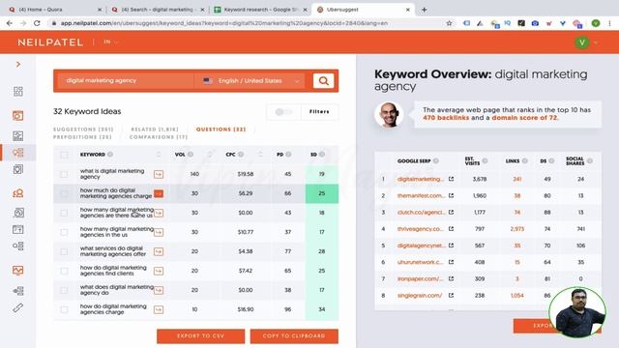This screenshot has height=348, width=619.
Task: Check the 'what services do digital marketing agencies offer' row
Action: pyautogui.click(x=64, y=251)
